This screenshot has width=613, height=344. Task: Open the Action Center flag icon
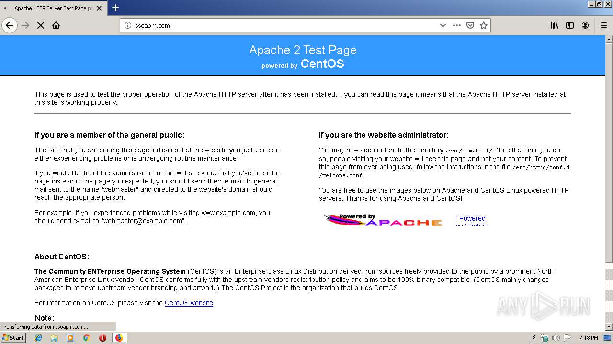click(x=568, y=338)
